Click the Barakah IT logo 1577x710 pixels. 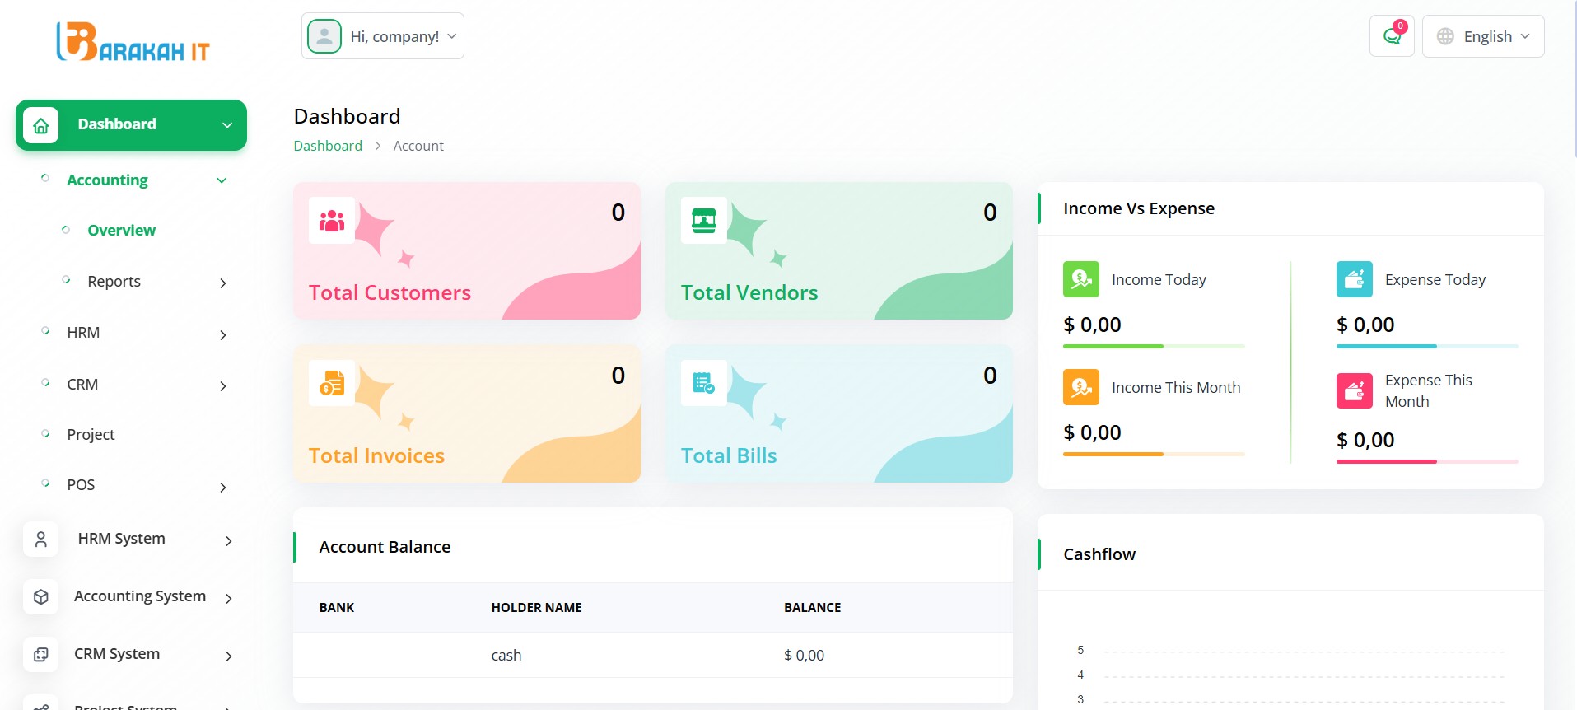[x=133, y=42]
